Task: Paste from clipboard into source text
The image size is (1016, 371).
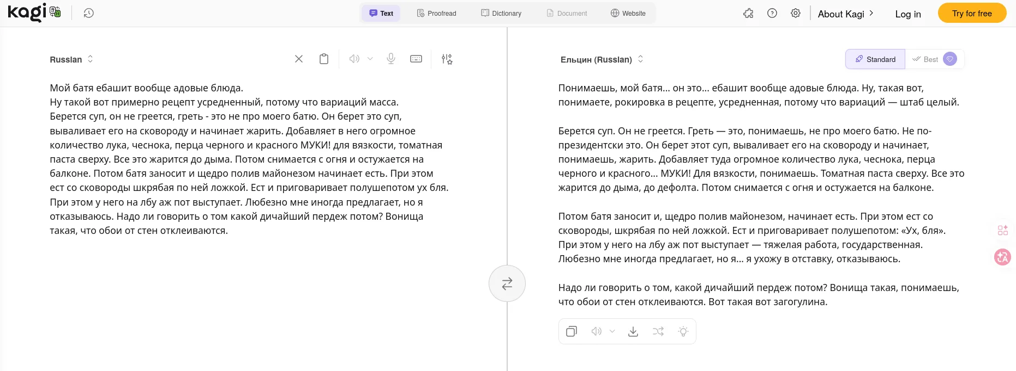Action: click(324, 59)
